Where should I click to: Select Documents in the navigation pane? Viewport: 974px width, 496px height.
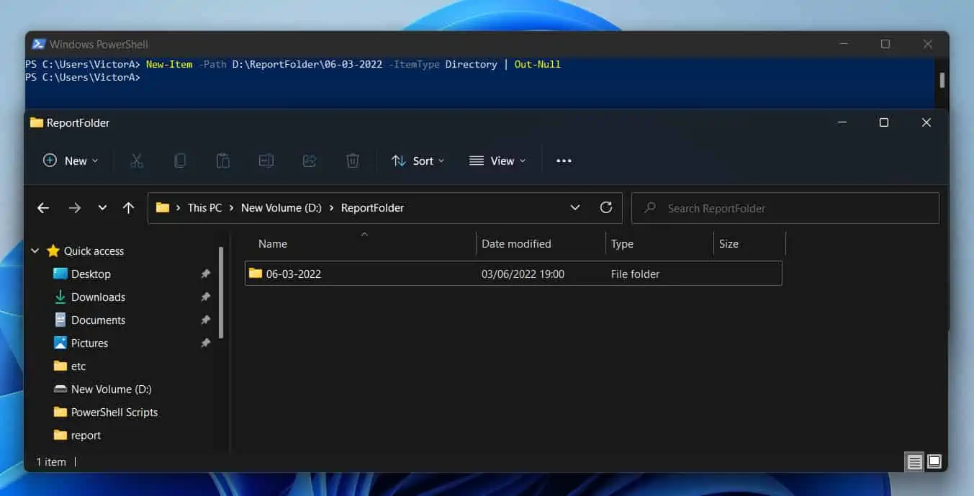point(98,320)
